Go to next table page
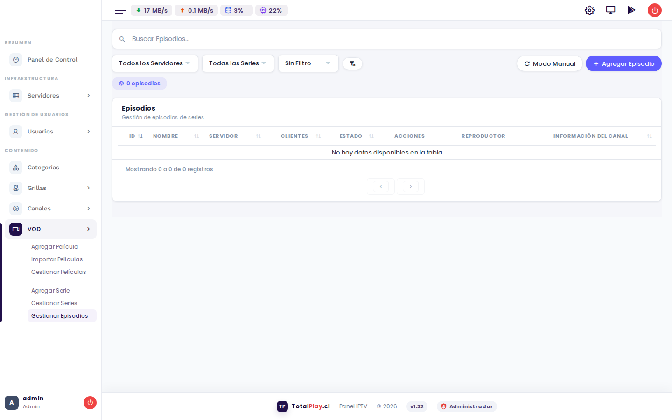Screen dimensions: 672x420 (x=411, y=187)
